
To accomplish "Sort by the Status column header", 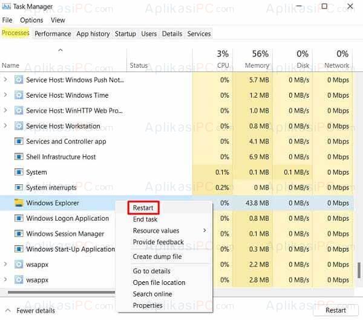I will click(x=139, y=65).
